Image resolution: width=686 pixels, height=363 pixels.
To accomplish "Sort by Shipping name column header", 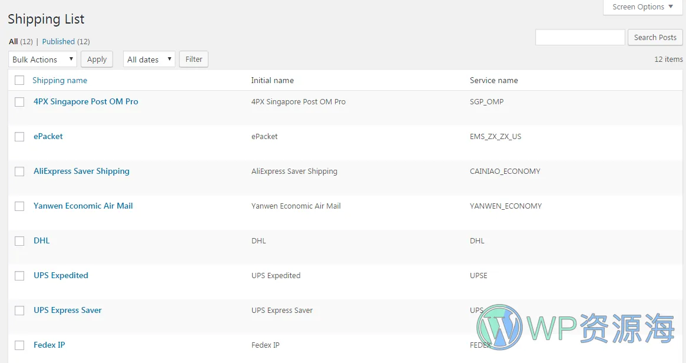I will tap(59, 81).
